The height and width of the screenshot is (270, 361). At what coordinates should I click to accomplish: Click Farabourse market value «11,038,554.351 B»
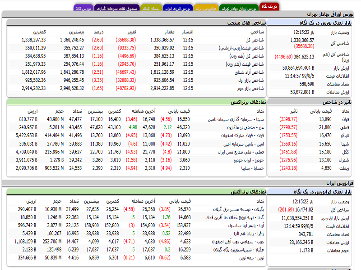tap(297, 218)
